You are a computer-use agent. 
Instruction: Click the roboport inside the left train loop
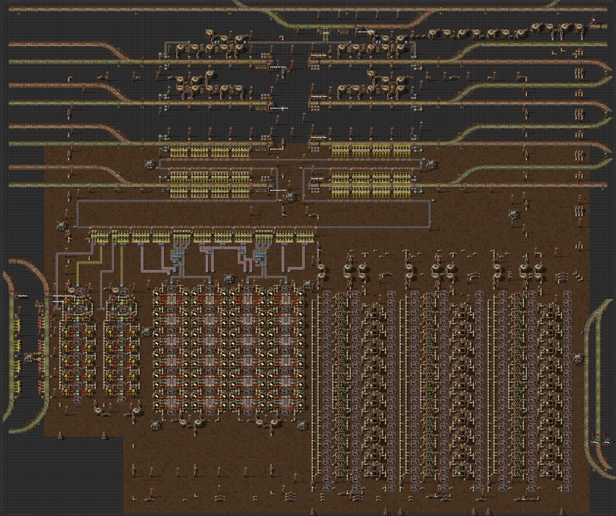pyautogui.click(x=29, y=358)
